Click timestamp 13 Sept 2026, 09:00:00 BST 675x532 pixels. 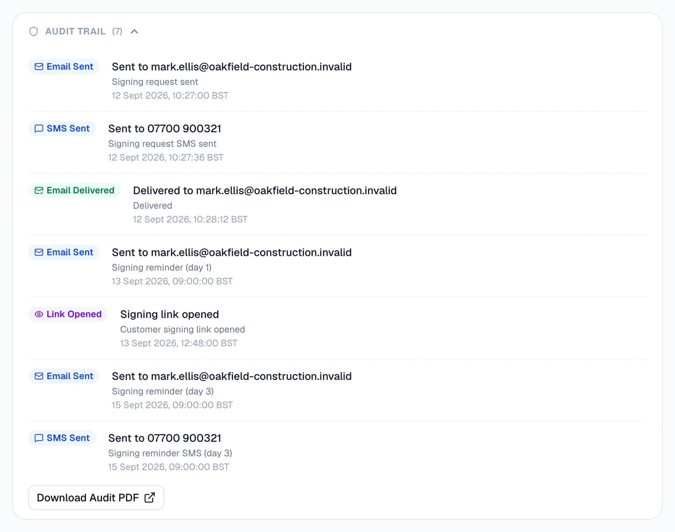point(172,281)
